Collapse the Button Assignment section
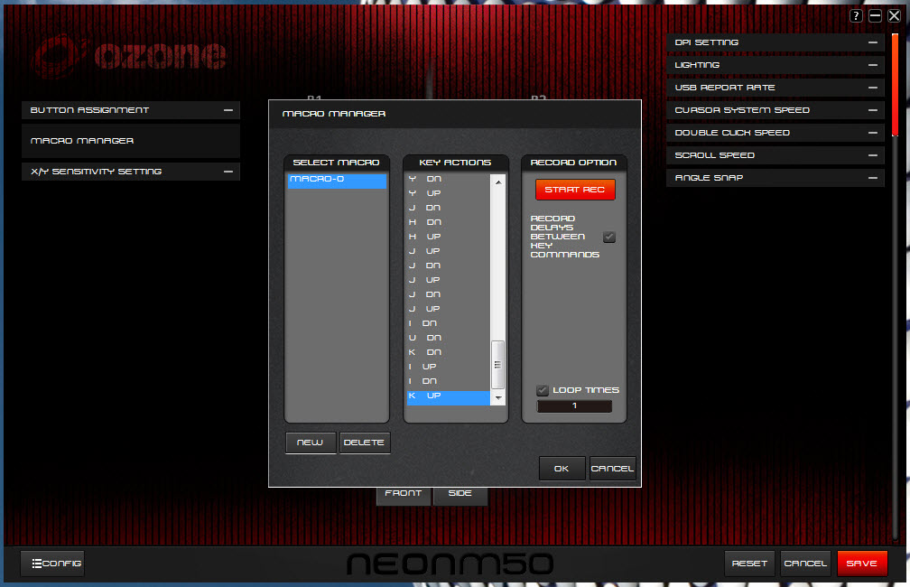This screenshot has width=910, height=587. (228, 110)
